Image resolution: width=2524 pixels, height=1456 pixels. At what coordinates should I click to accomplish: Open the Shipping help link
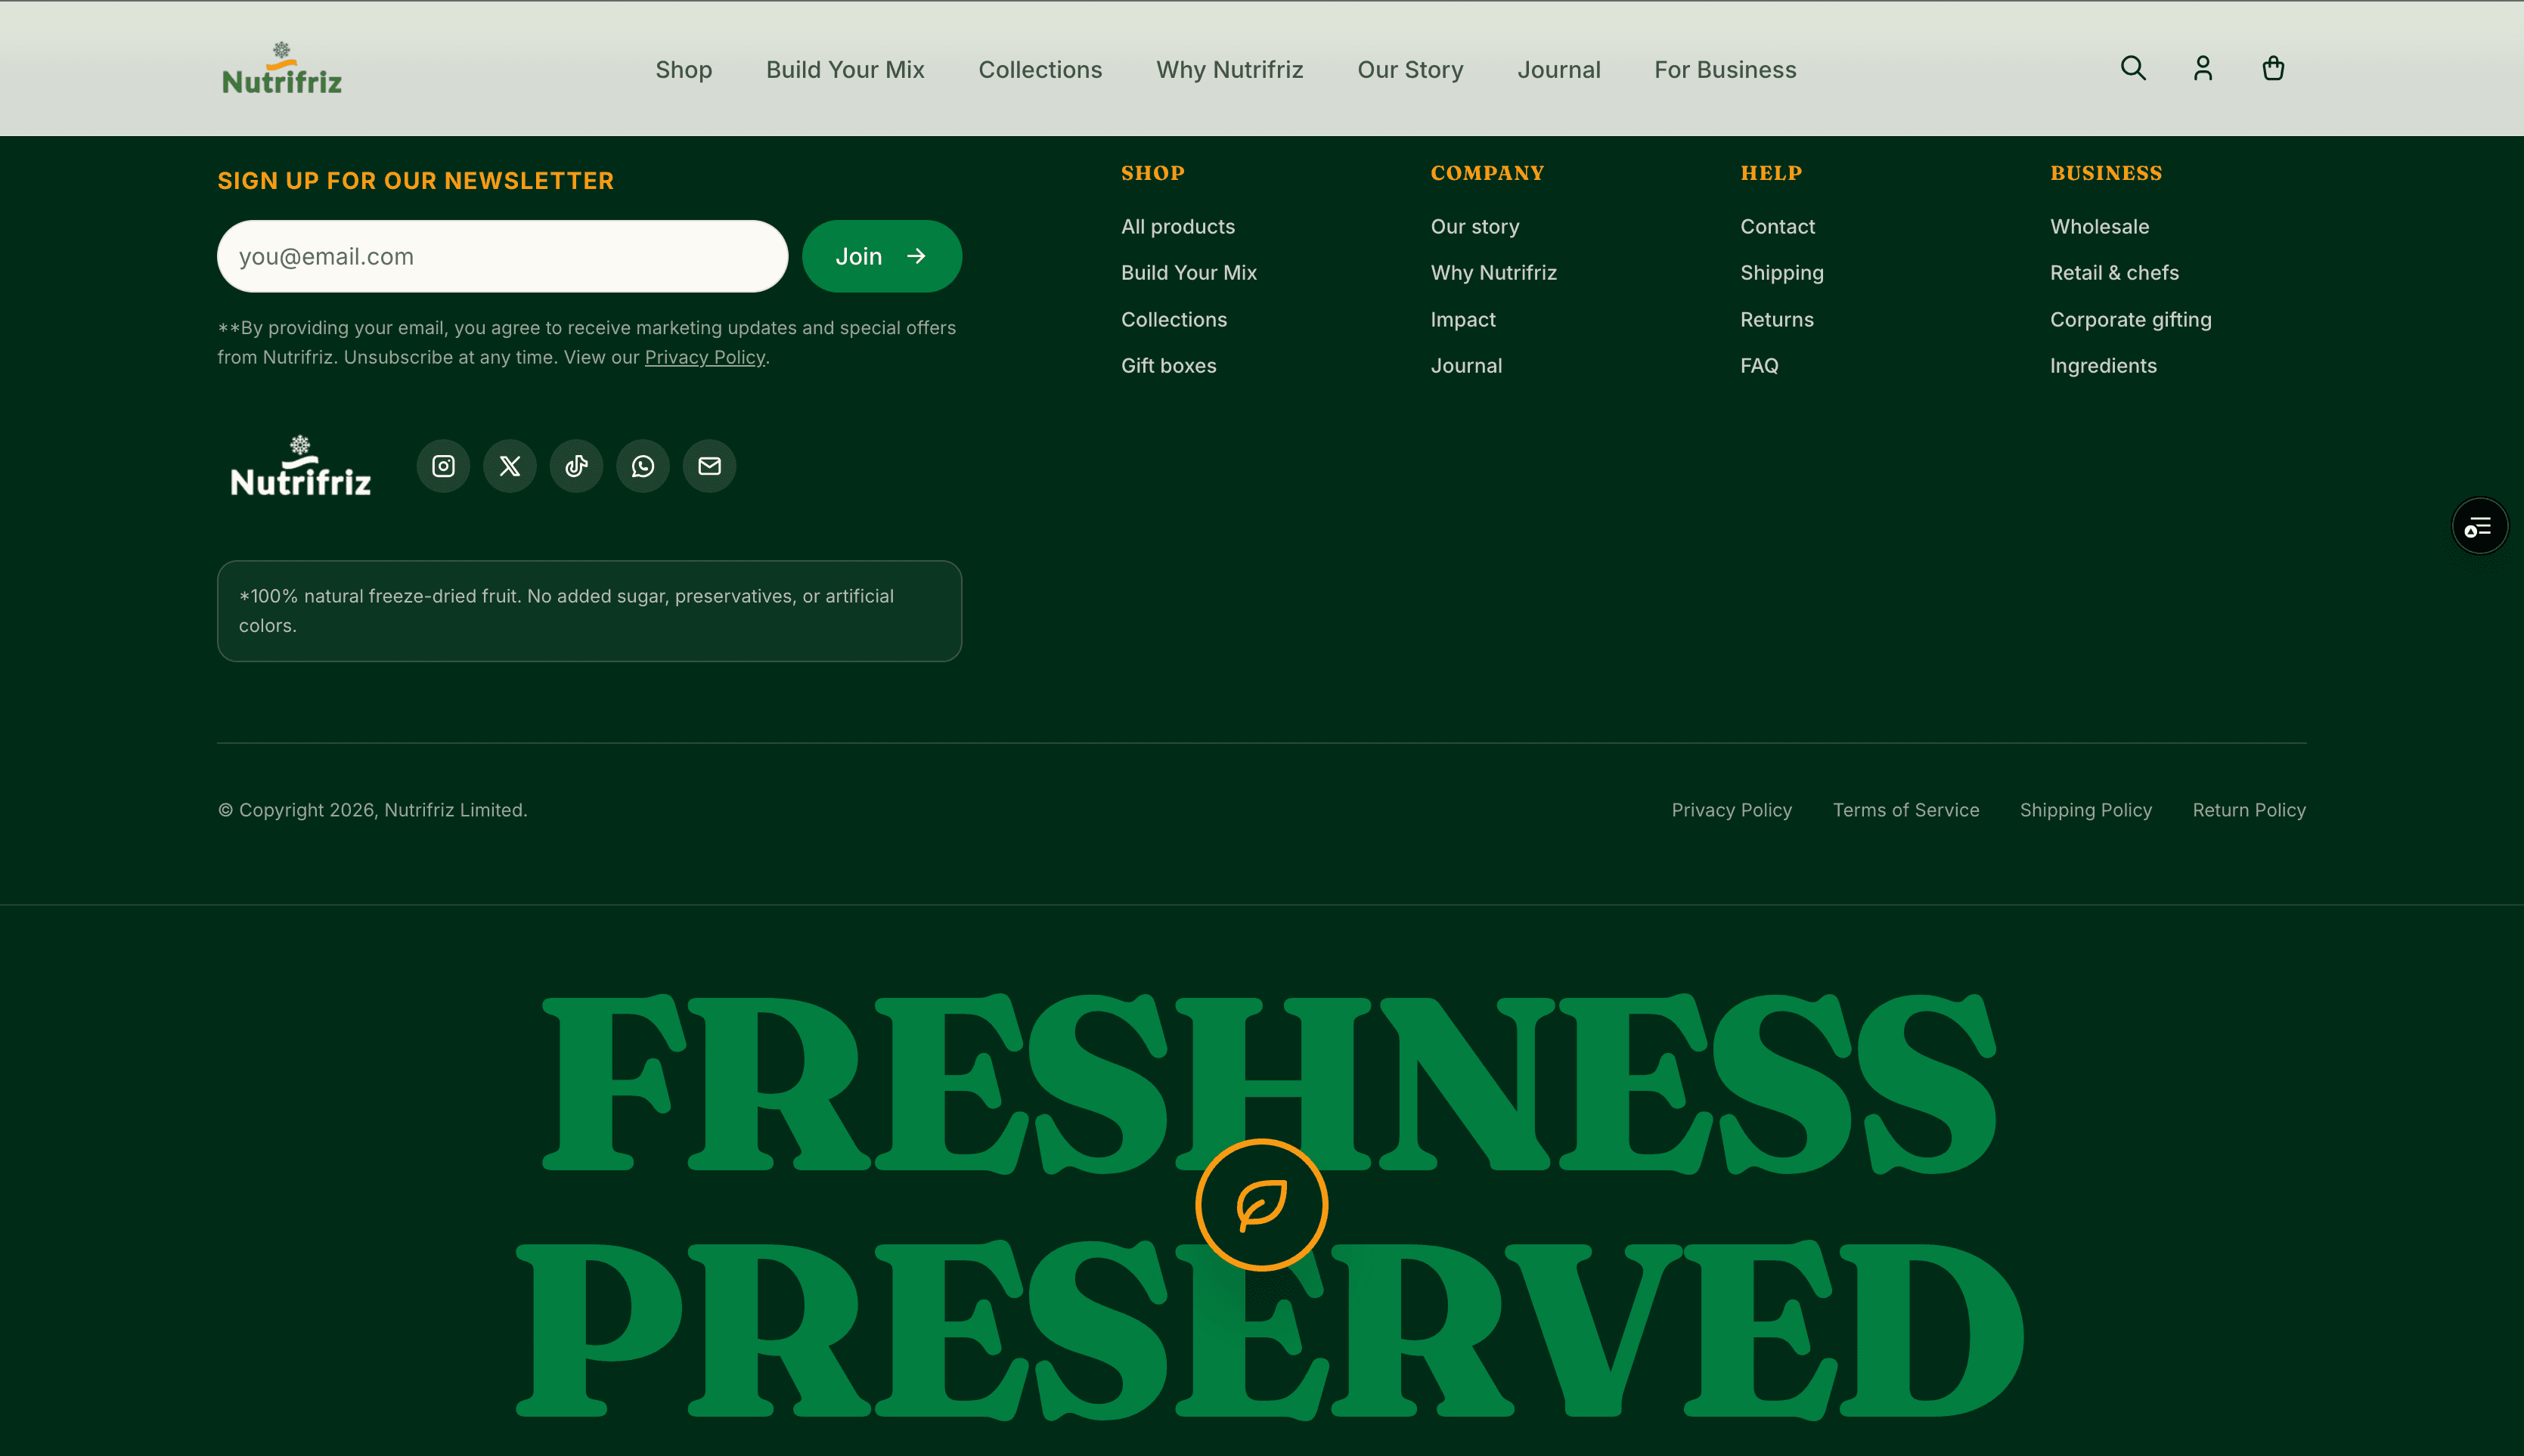[x=1782, y=273]
